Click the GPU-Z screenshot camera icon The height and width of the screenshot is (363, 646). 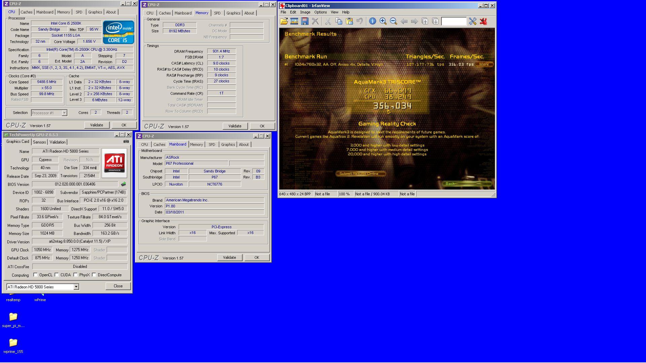click(126, 142)
